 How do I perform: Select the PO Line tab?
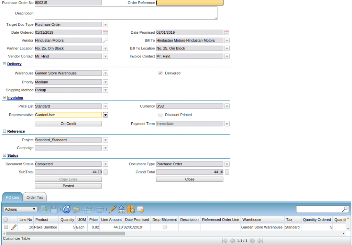[x=12, y=197]
